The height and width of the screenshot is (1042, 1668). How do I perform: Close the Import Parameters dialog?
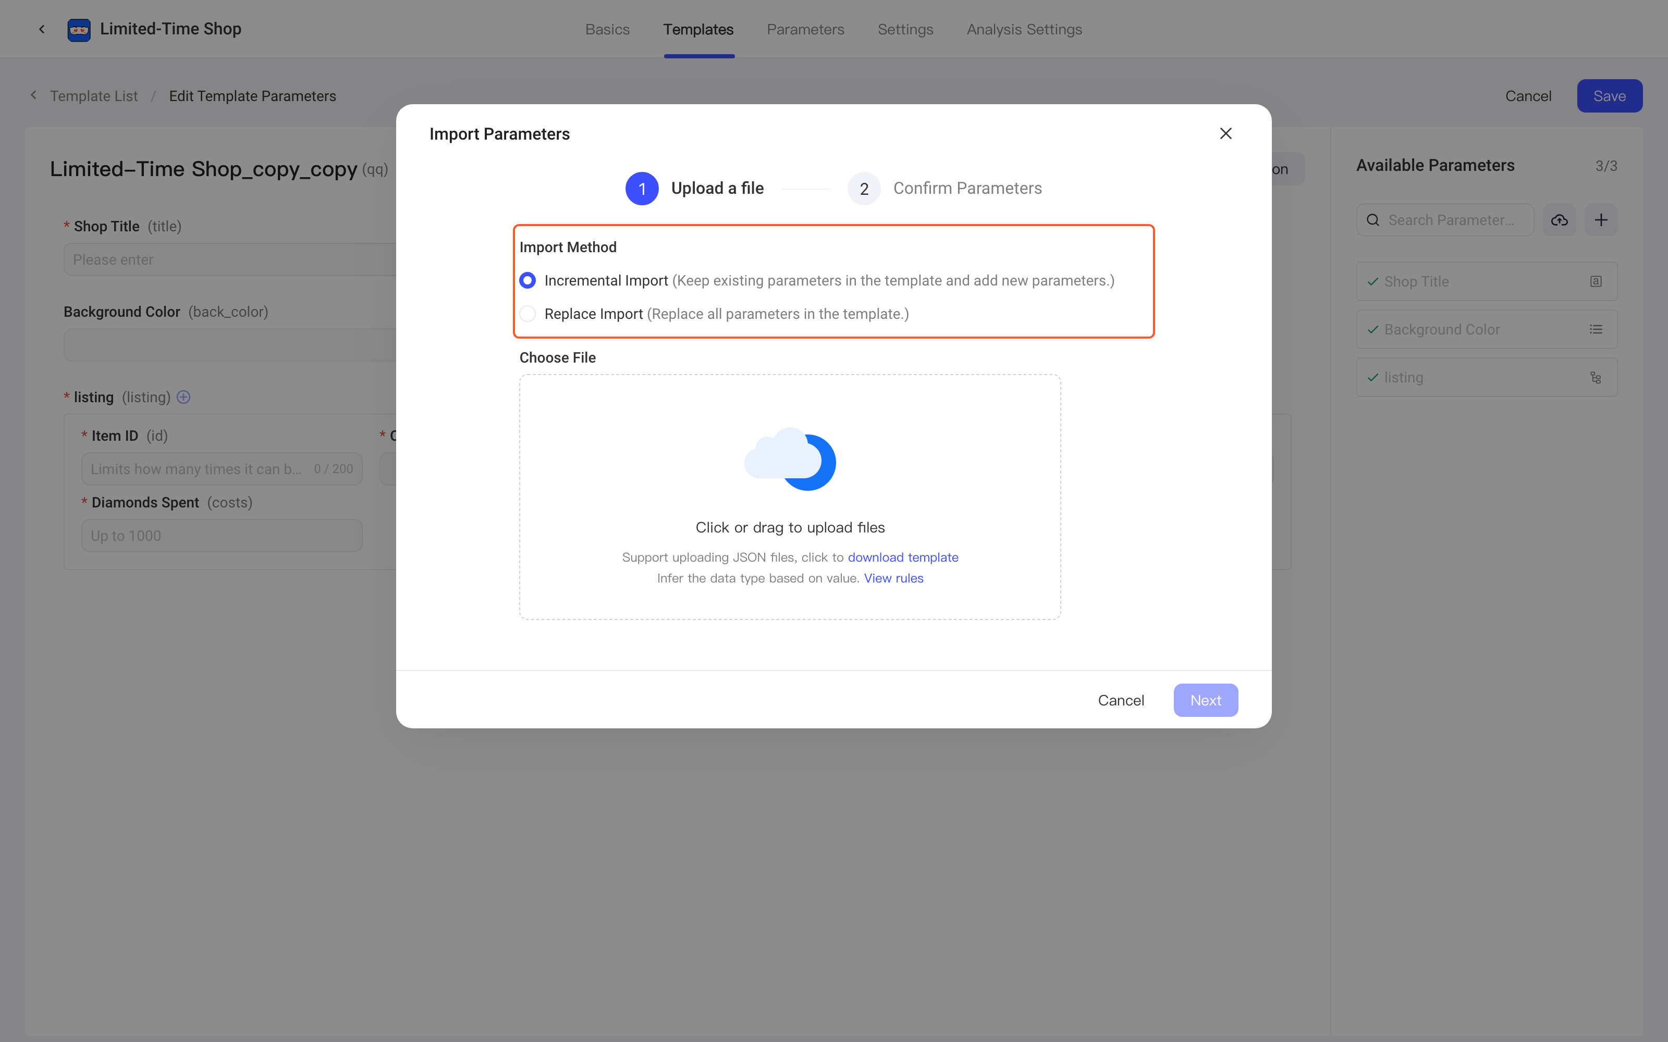(x=1225, y=134)
